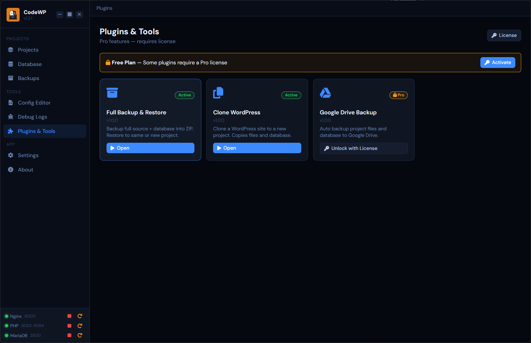Screen dimensions: 531x343
Task: Click the Clone WordPress copy icon
Action: 218,93
